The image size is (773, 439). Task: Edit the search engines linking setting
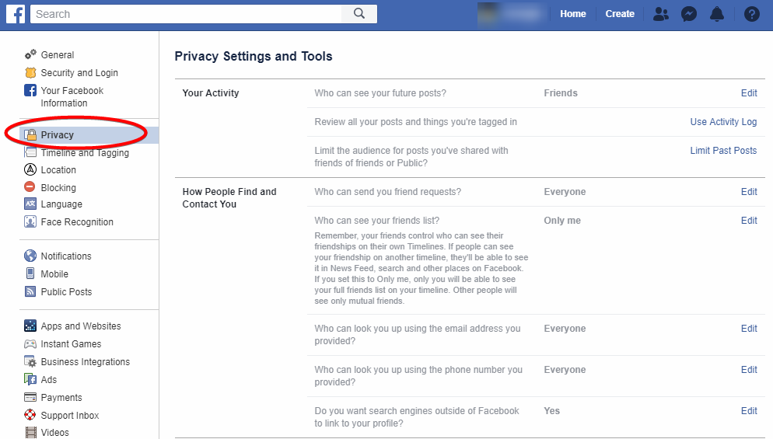(x=749, y=411)
